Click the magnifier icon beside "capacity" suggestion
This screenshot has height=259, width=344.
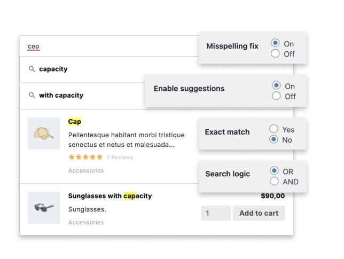[32, 69]
